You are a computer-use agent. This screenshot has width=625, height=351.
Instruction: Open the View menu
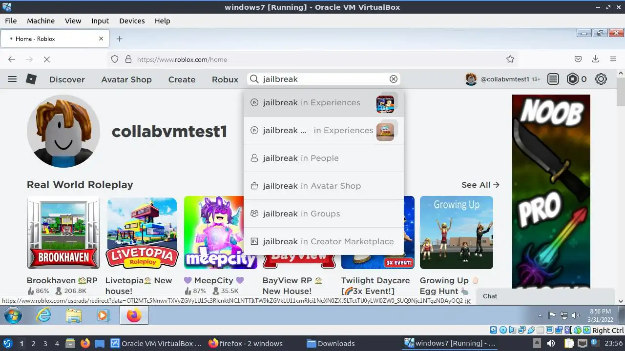pyautogui.click(x=73, y=21)
